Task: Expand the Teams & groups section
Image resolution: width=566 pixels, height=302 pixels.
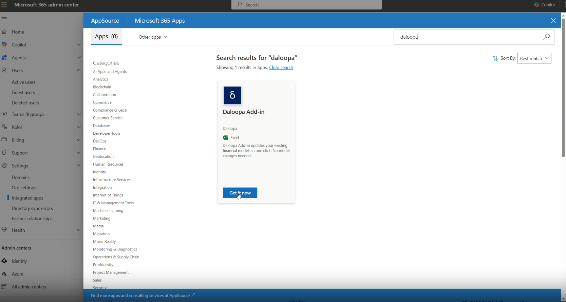Action: coord(79,114)
